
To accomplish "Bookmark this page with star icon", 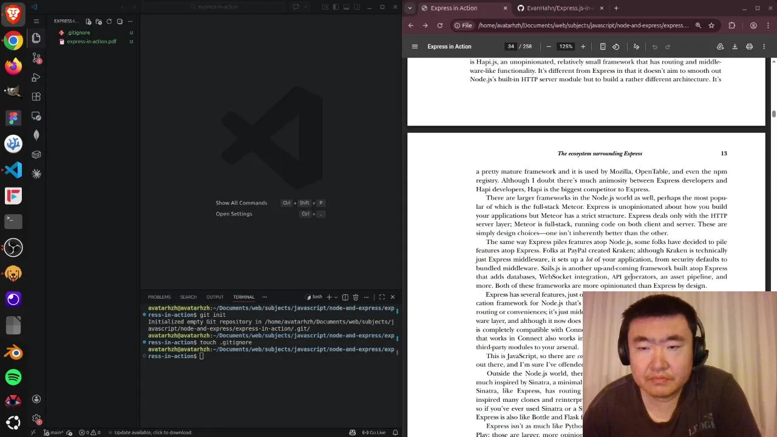I will click(x=711, y=25).
